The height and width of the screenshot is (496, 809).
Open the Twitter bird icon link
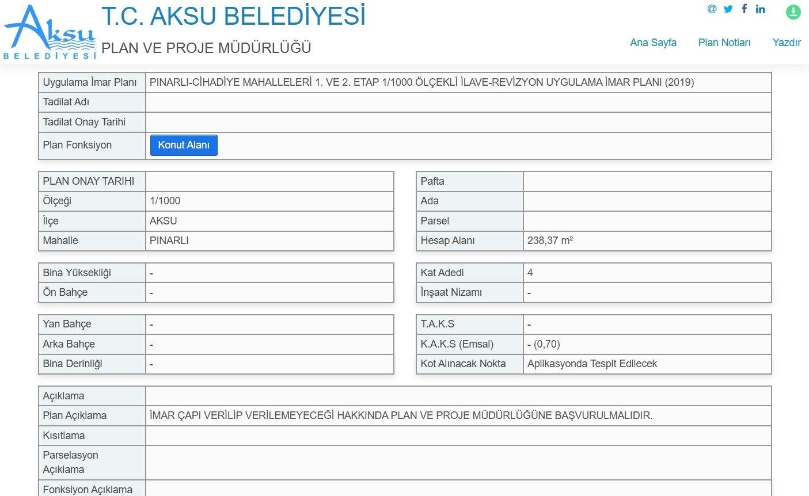point(728,9)
